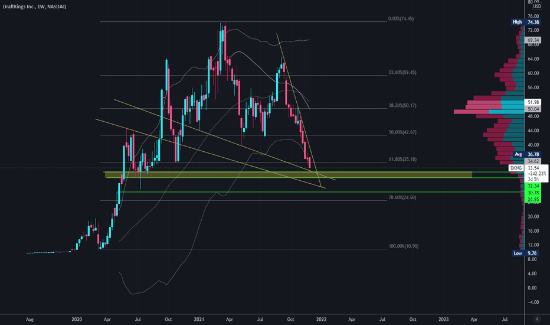Screen dimensions: 550x325
Task: Click the Oct label just before 2023
Action: click(x=413, y=319)
